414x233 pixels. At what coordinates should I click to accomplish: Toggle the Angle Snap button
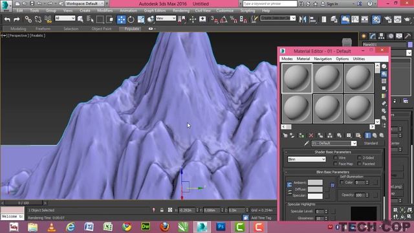click(224, 19)
